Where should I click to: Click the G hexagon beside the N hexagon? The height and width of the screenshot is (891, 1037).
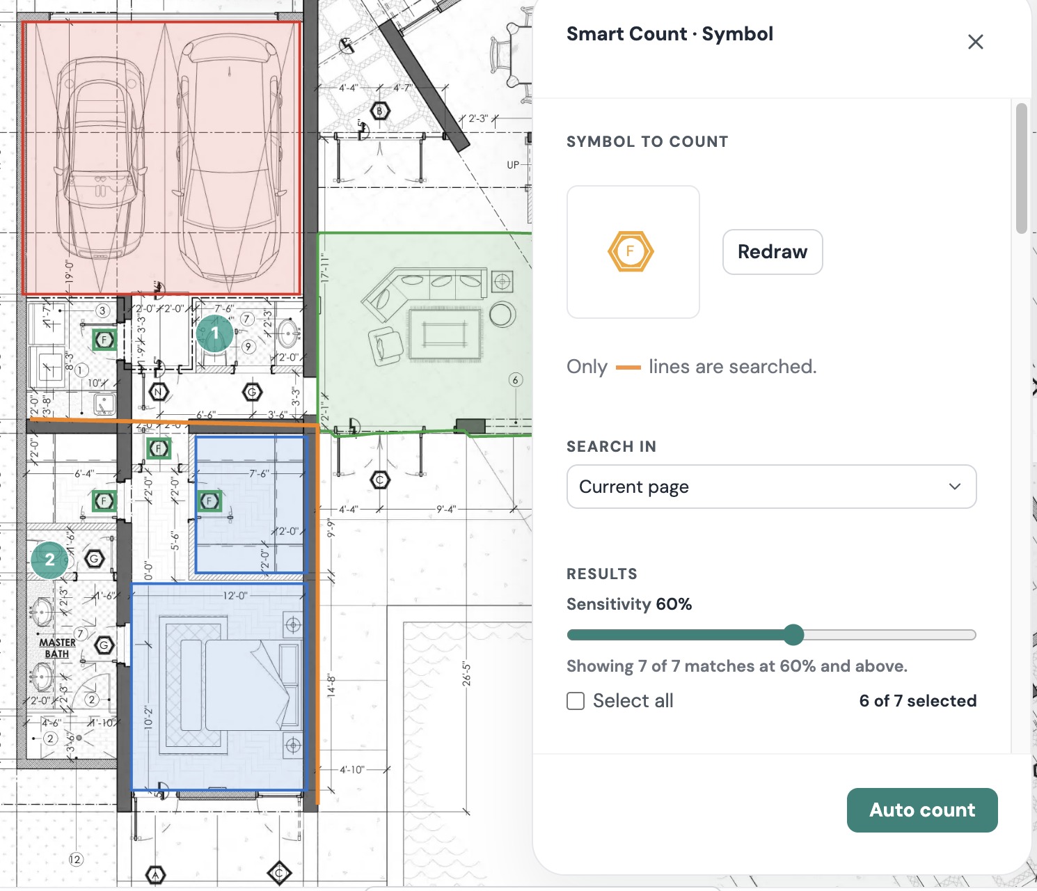252,393
